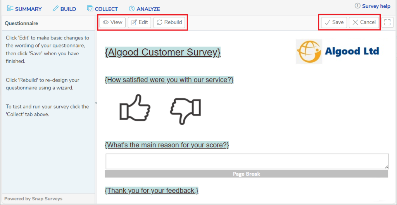Click the Edit questionnaire button
Viewport: 397px width, 205px height.
point(140,22)
